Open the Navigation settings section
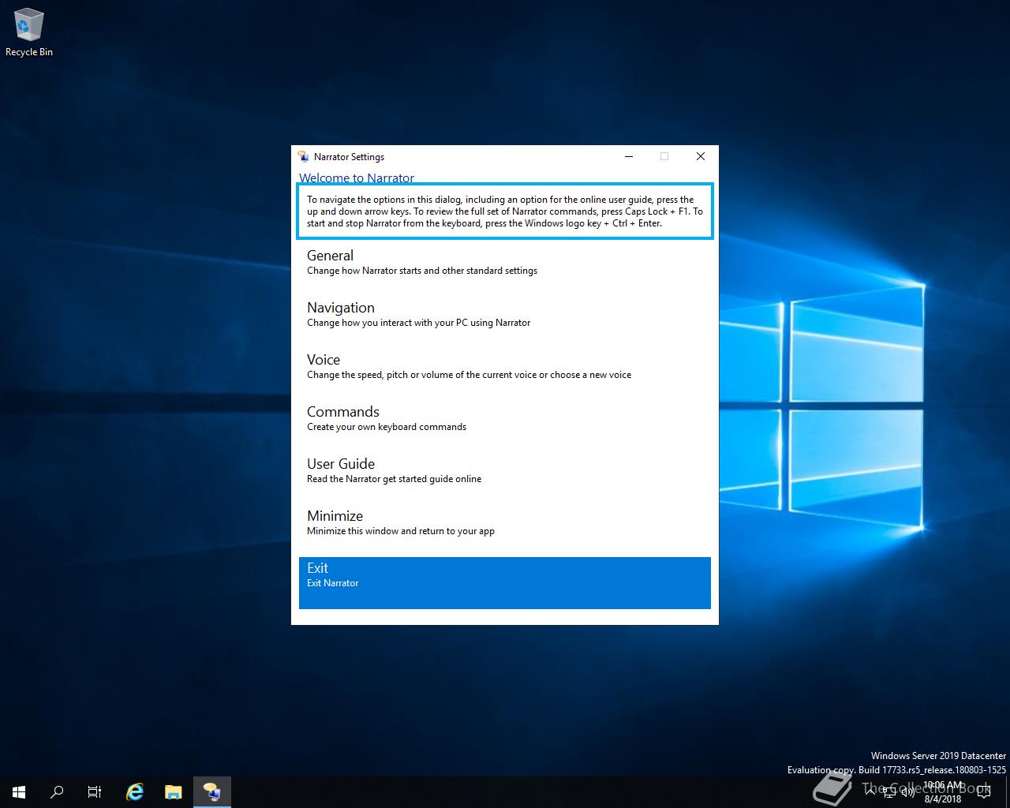 [505, 323]
